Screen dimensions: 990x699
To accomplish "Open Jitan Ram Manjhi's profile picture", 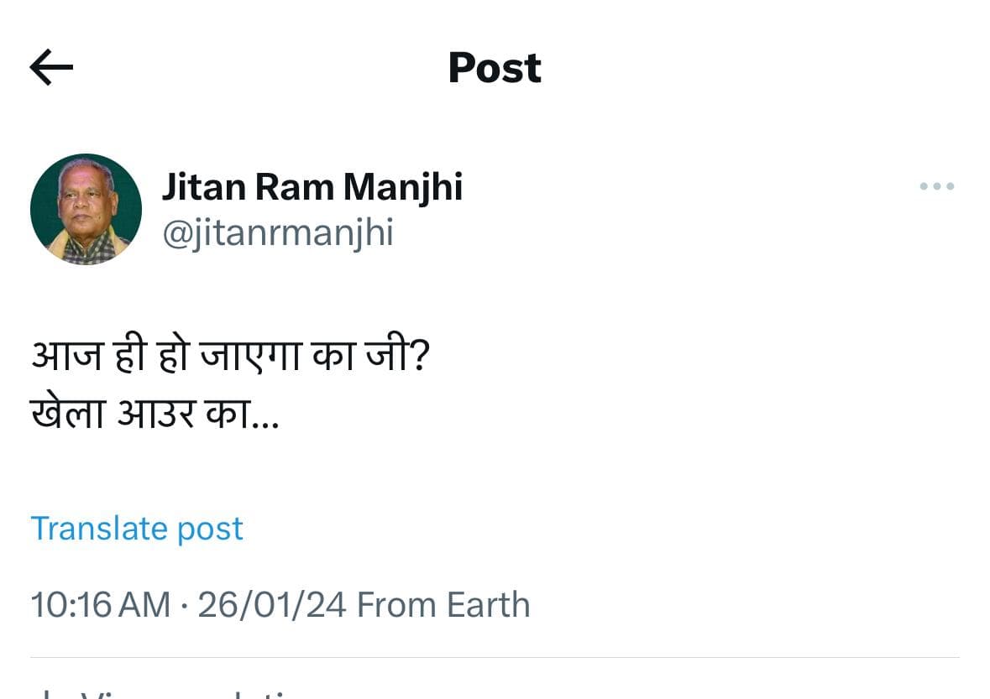I will tap(86, 209).
